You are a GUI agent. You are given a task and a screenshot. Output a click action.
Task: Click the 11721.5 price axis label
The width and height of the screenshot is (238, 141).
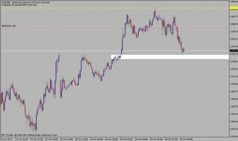tap(234, 77)
